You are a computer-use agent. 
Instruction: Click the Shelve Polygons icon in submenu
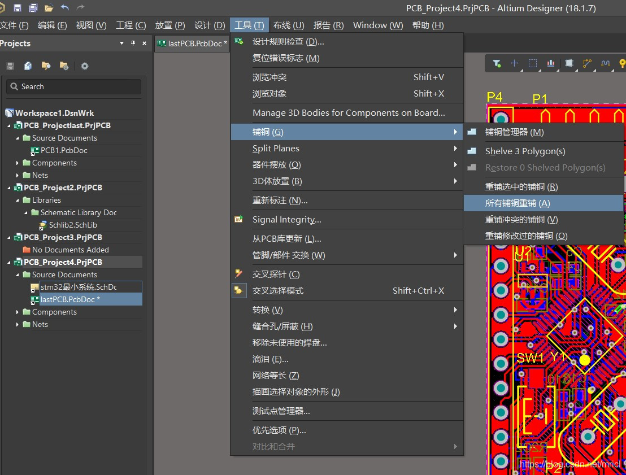(x=472, y=151)
